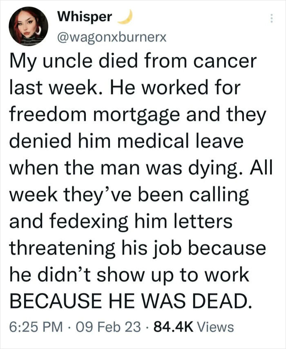Visit the @wagonxburnerx handle
The width and height of the screenshot is (286, 349).
(112, 38)
